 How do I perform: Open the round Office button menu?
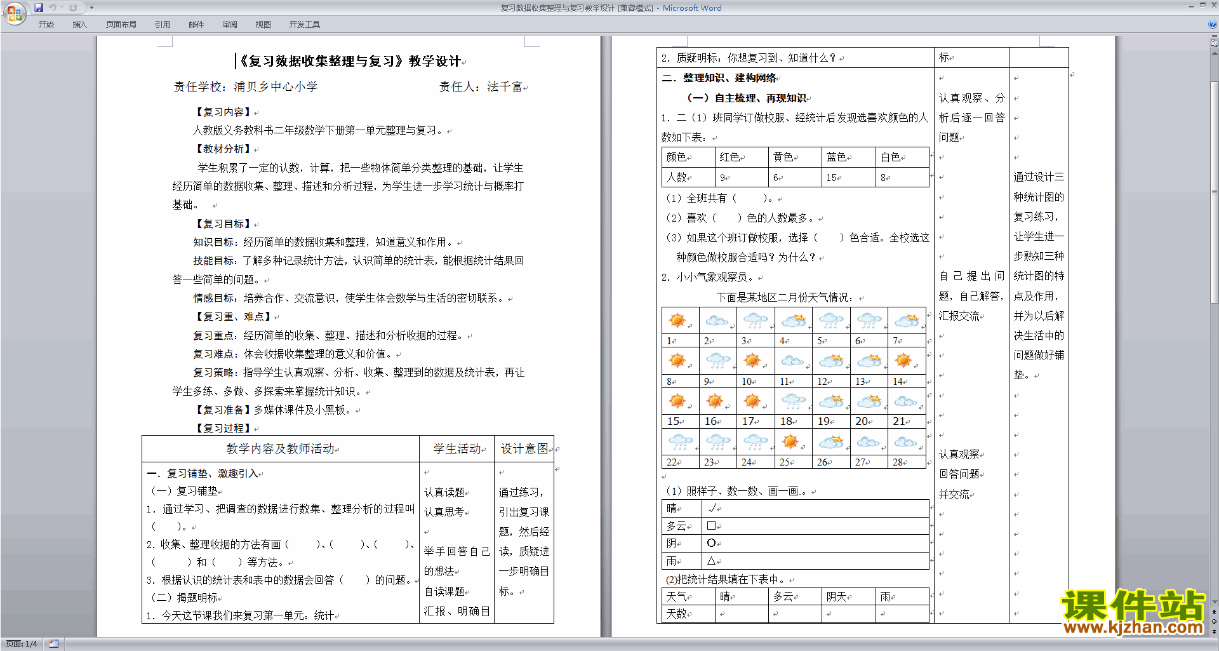[14, 13]
